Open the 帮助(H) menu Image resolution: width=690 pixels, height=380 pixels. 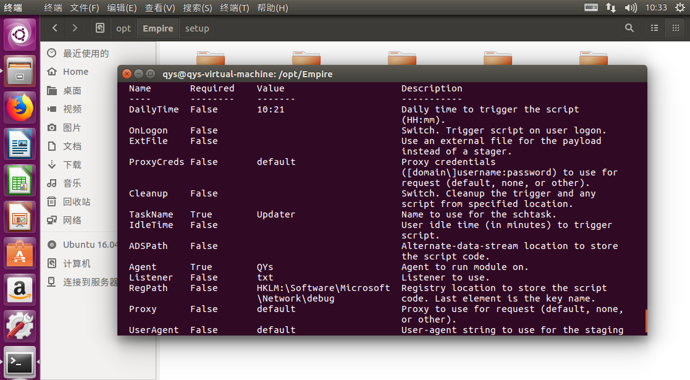click(x=272, y=8)
